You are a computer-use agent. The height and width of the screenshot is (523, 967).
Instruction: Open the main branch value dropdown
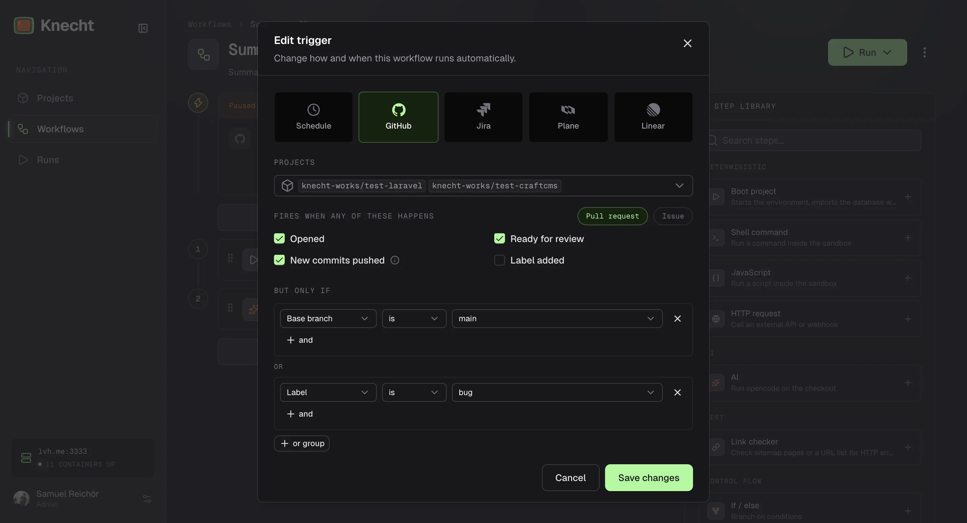[557, 319]
